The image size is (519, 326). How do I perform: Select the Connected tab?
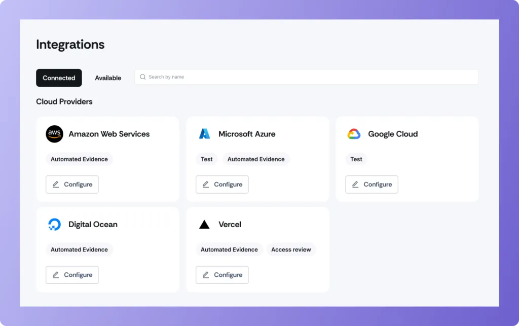[x=59, y=78]
